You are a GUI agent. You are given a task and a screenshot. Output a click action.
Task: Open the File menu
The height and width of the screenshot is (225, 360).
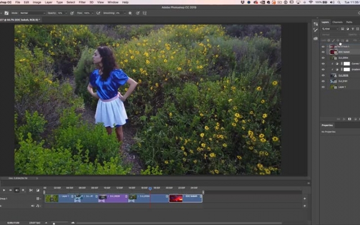click(x=17, y=2)
